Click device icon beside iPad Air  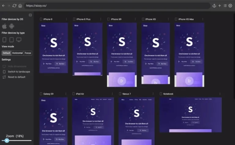coord(73,94)
